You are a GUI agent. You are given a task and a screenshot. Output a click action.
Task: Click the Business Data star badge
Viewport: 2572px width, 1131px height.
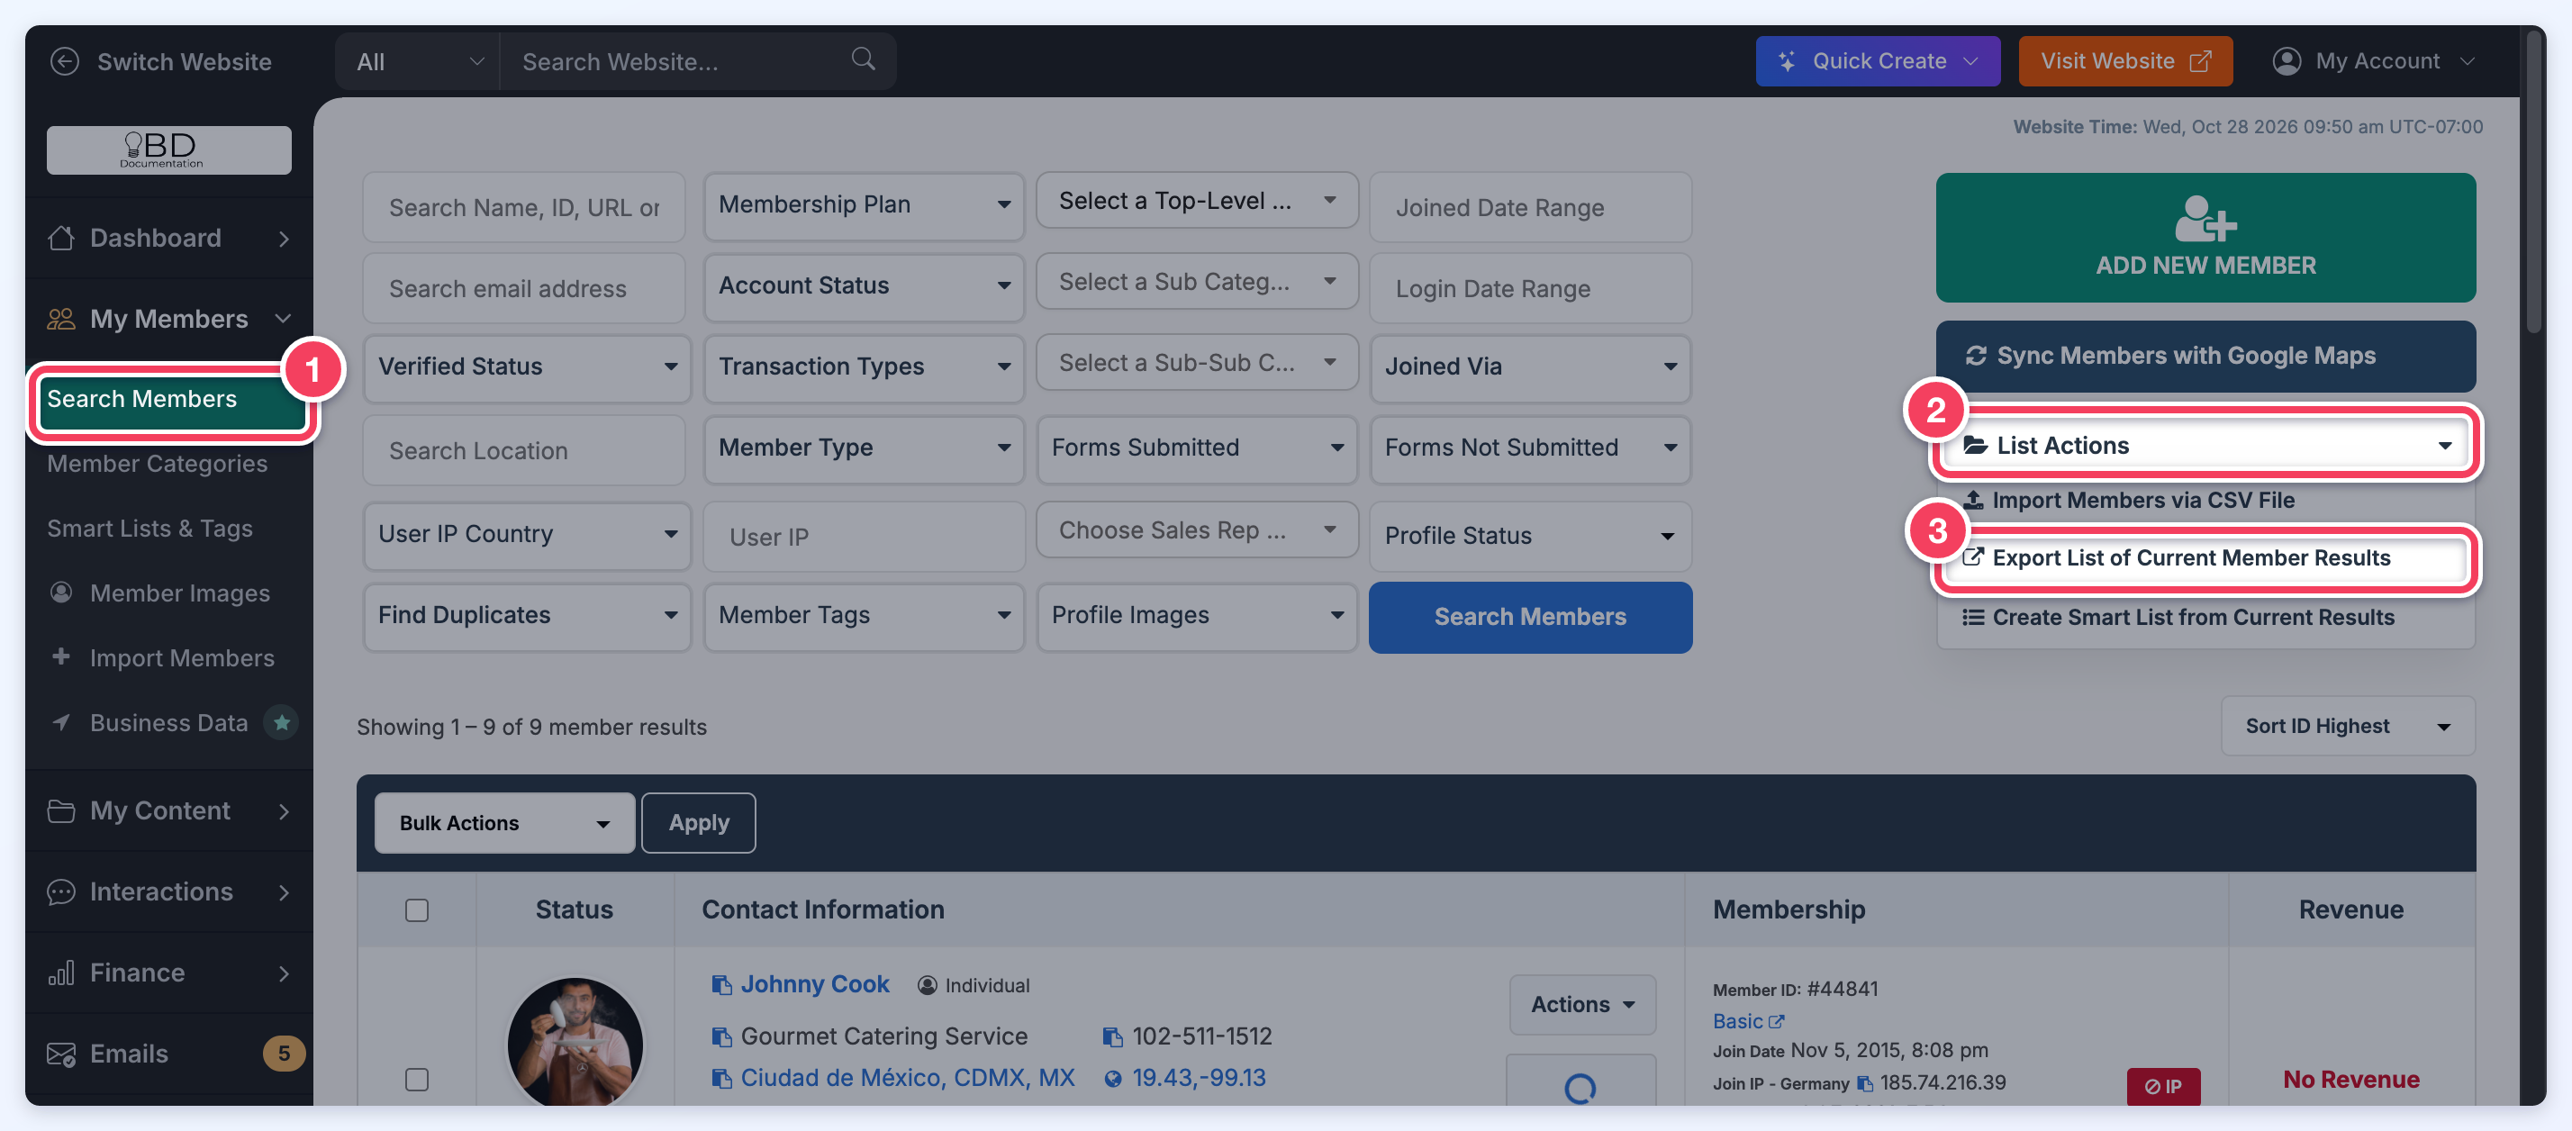(282, 723)
